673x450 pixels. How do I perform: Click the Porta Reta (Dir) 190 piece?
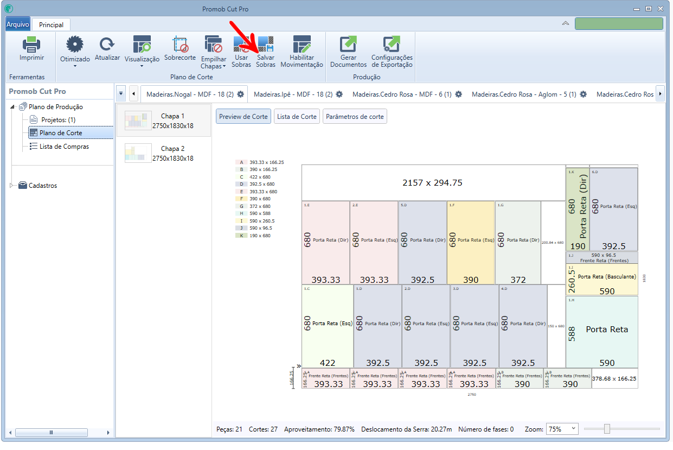[578, 210]
